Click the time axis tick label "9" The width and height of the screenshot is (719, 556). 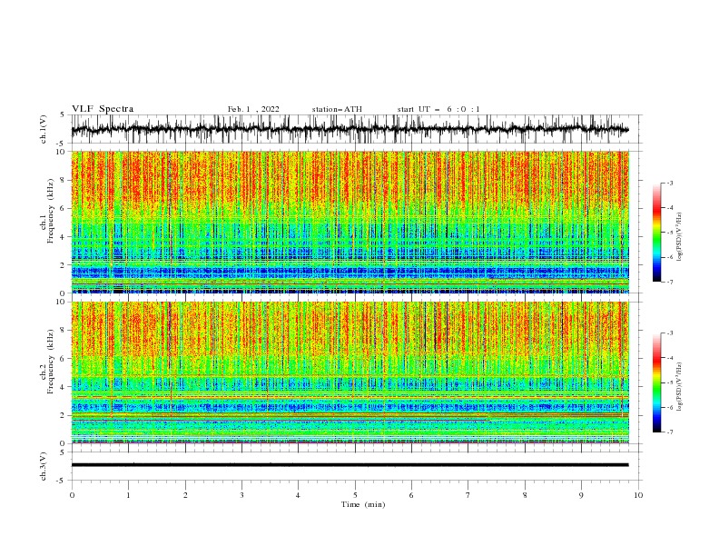581,495
